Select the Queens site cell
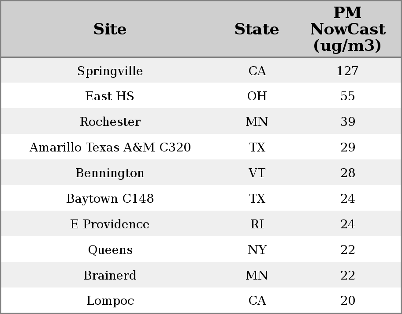 point(110,250)
